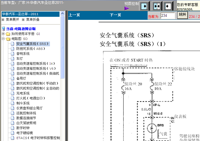This screenshot has width=200, height=141.
Task: Click the computer icon beside 当前:电路故障诊断
Action: click(x=4, y=29)
